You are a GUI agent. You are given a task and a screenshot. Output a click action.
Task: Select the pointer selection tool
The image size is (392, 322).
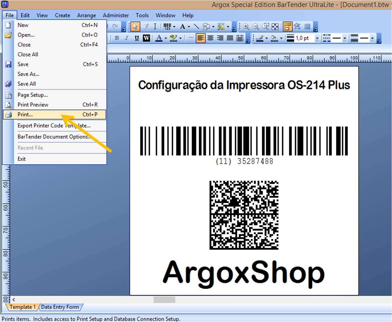point(135,27)
